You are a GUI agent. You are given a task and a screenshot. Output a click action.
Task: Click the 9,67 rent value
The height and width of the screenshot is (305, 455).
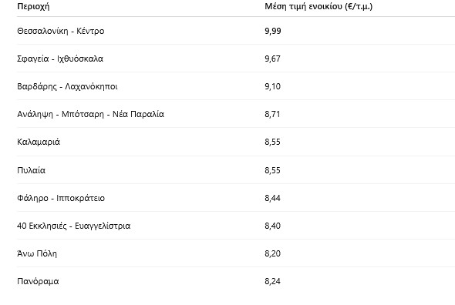pyautogui.click(x=272, y=59)
